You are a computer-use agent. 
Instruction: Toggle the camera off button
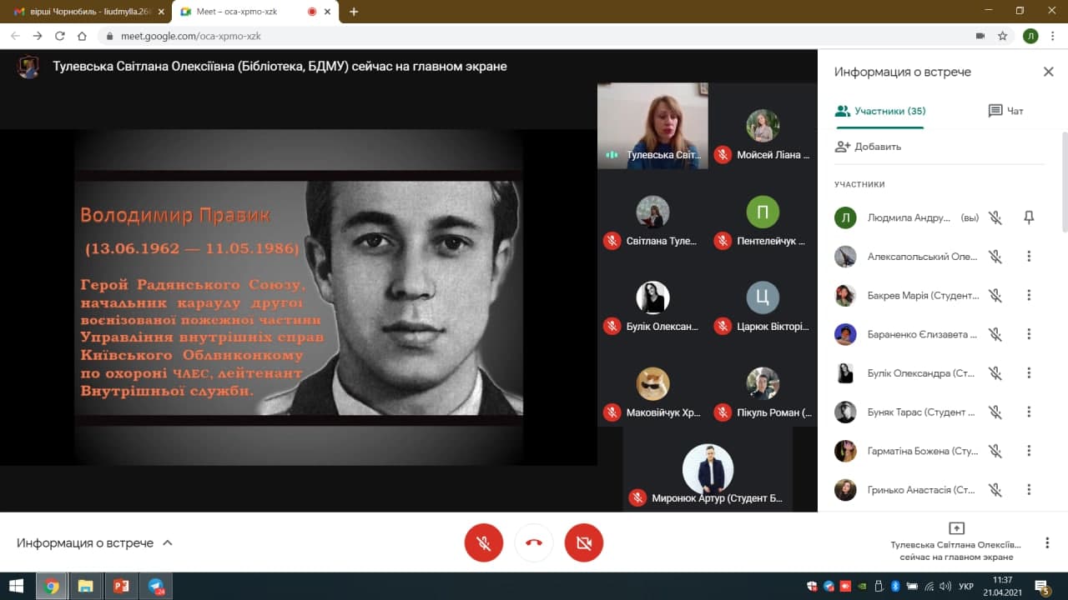click(584, 542)
